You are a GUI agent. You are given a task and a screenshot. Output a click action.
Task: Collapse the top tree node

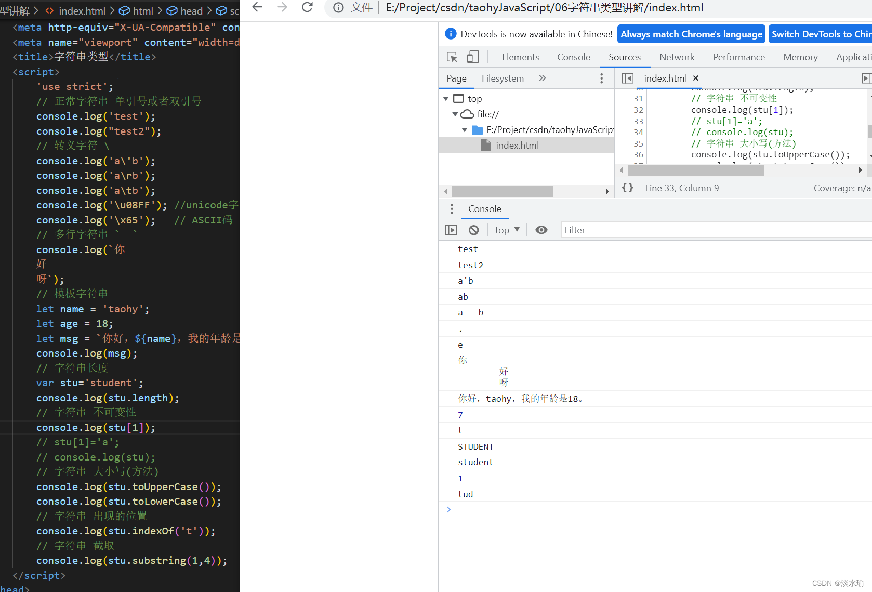pyautogui.click(x=446, y=98)
